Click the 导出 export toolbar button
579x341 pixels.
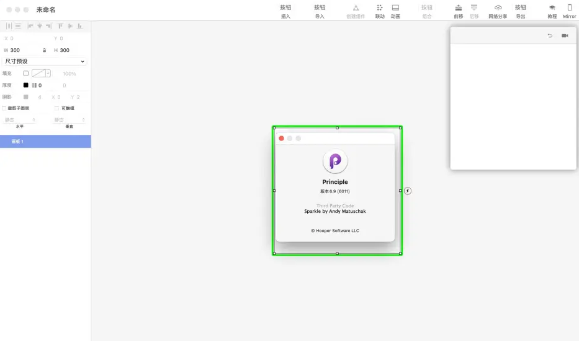[520, 11]
